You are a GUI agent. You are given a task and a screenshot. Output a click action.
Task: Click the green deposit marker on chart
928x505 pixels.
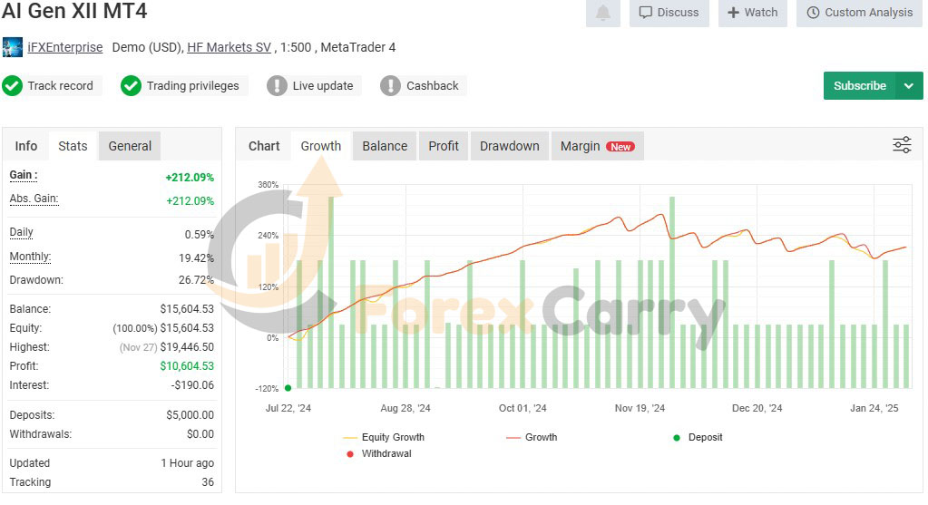(288, 388)
